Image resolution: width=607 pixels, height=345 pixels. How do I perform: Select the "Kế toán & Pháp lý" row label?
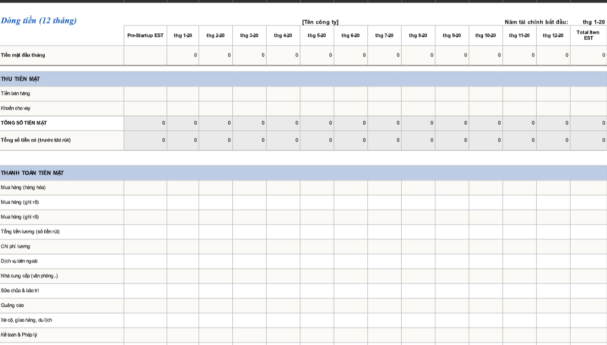click(19, 335)
